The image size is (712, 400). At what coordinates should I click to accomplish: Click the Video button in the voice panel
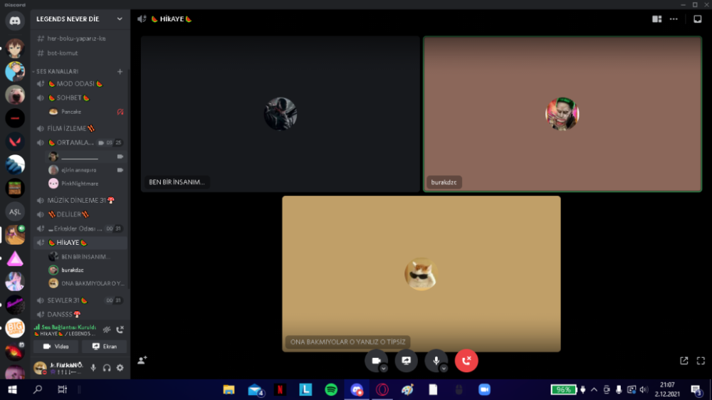pyautogui.click(x=56, y=347)
